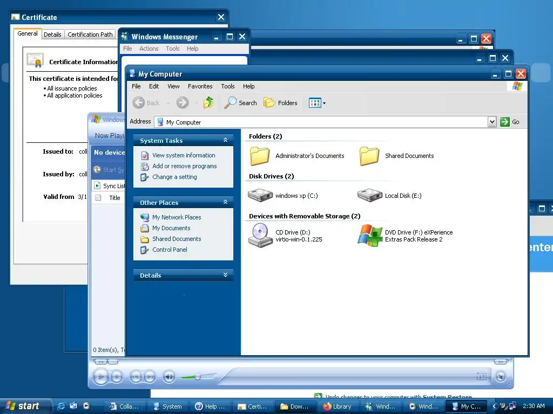This screenshot has height=414, width=553.
Task: Open the File menu in My Computer
Action: [136, 86]
